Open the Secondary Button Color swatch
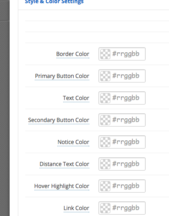The width and height of the screenshot is (169, 216). pyautogui.click(x=105, y=120)
